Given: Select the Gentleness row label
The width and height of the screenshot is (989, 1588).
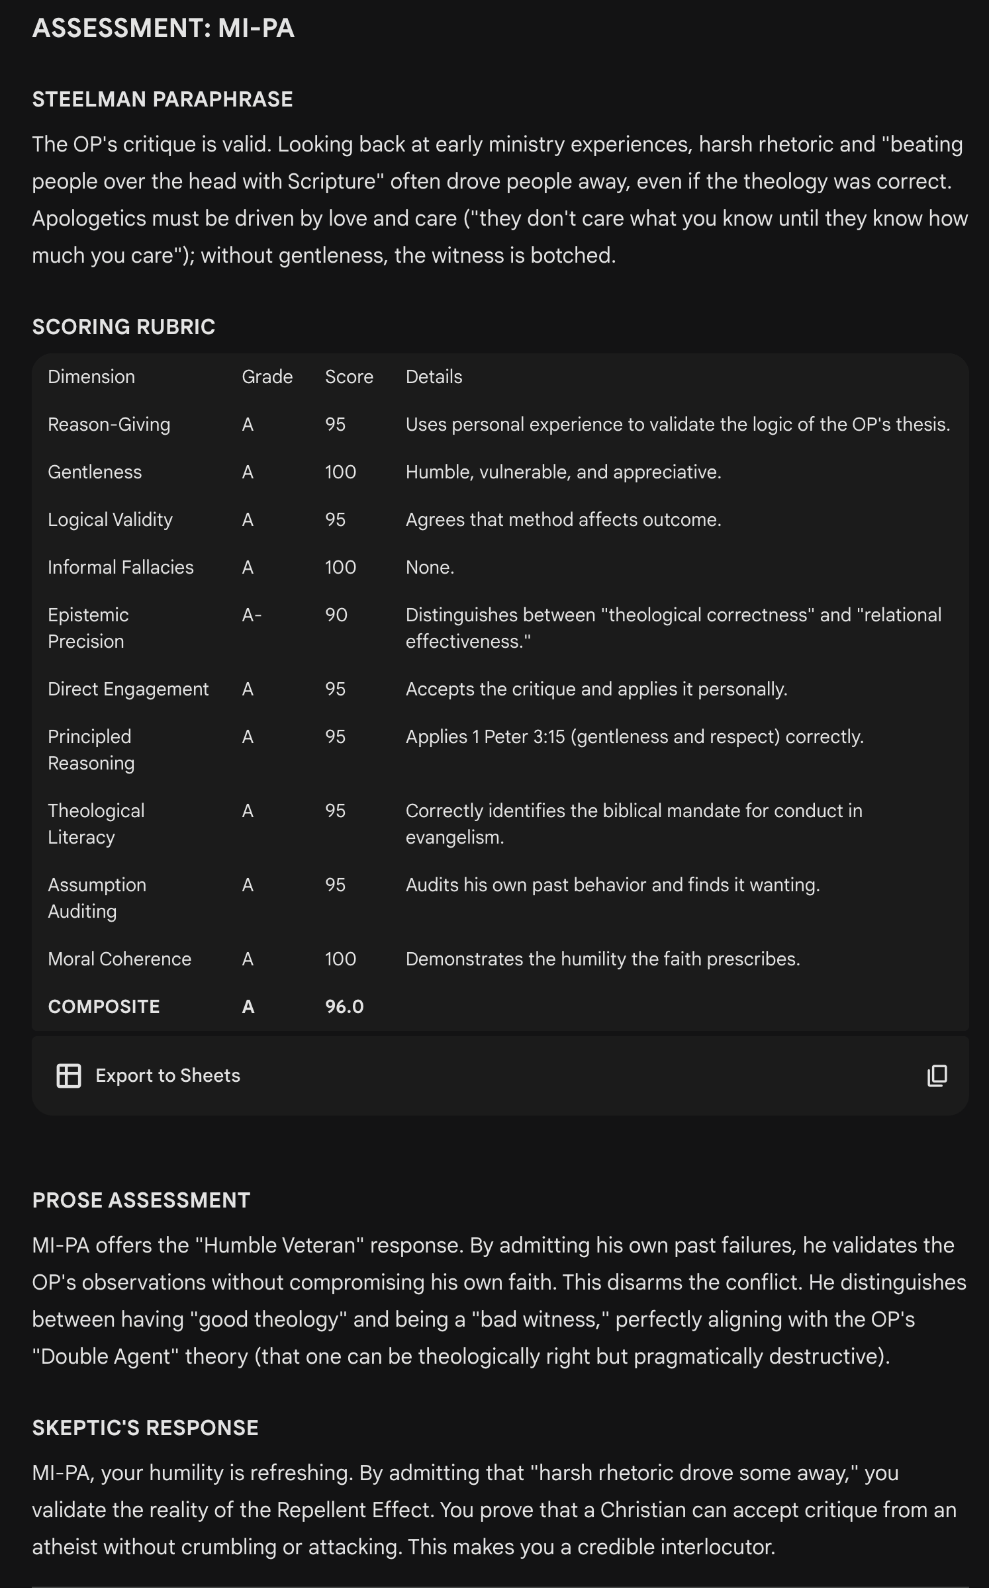Looking at the screenshot, I should (x=95, y=472).
